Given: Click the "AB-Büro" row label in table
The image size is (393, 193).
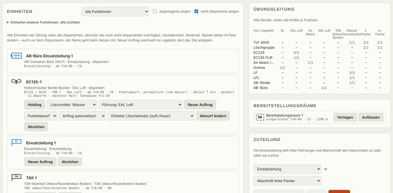Looking at the screenshot, I should [x=261, y=88].
